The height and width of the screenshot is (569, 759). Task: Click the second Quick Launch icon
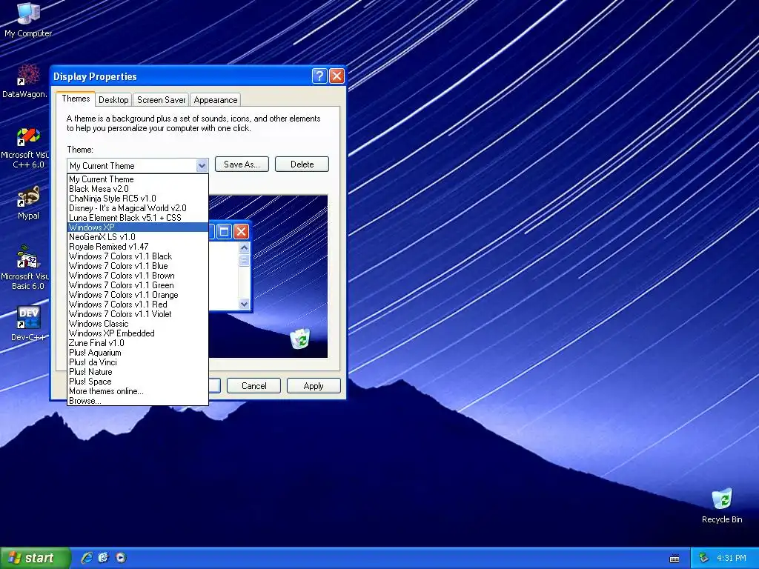(x=104, y=558)
